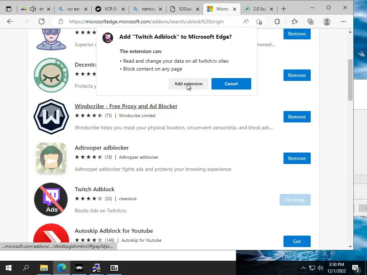
Task: View site information lock icon
Action: click(61, 21)
